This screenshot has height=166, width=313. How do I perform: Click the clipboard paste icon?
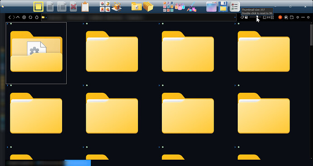click(x=85, y=7)
